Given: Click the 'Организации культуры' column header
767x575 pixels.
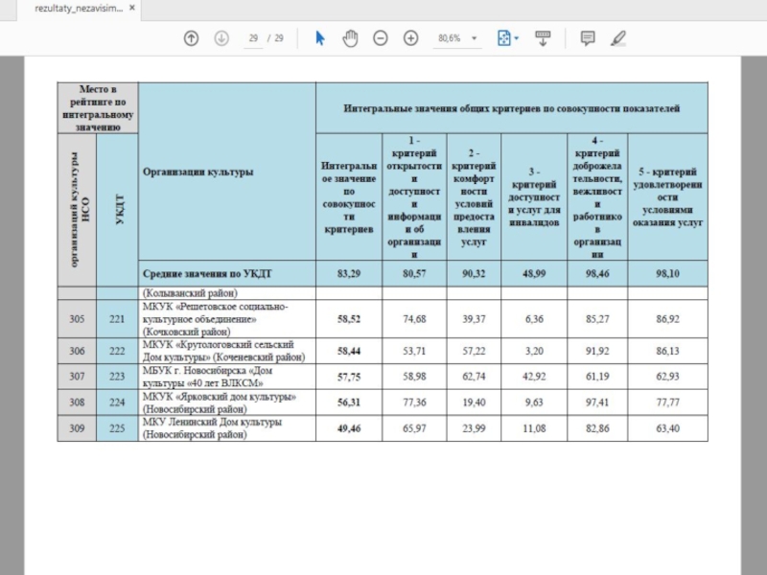Looking at the screenshot, I should pyautogui.click(x=198, y=172).
